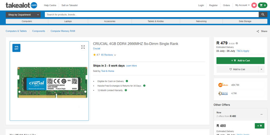270x135 pixels.
Task: Open the takealot.com home logo
Action: click(x=21, y=5)
